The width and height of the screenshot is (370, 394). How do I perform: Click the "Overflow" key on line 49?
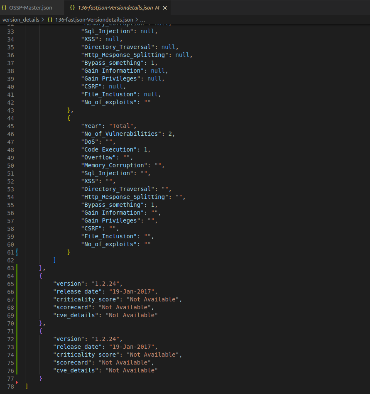(x=98, y=157)
